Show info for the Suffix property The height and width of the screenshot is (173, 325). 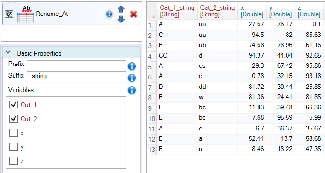[x=132, y=78]
